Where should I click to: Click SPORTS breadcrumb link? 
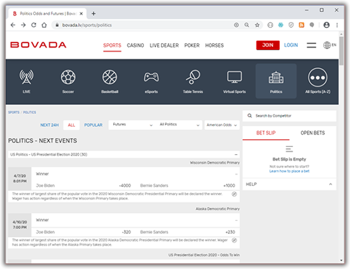pyautogui.click(x=14, y=112)
